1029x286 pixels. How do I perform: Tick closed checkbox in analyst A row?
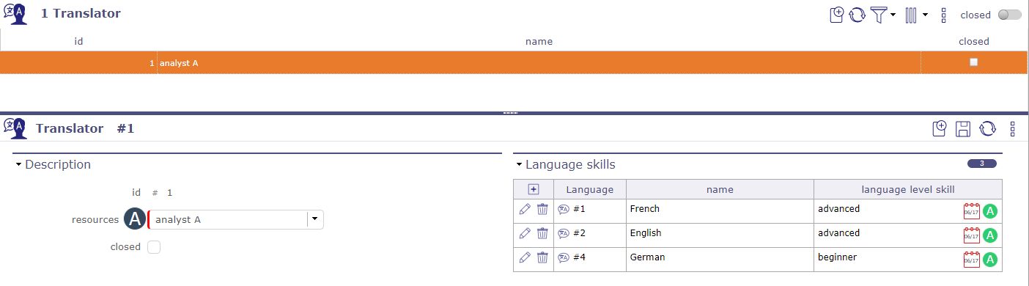tap(973, 62)
